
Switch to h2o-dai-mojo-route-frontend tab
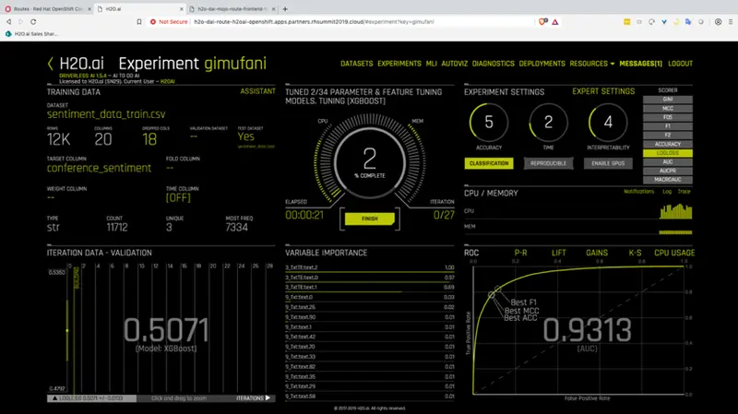point(232,9)
